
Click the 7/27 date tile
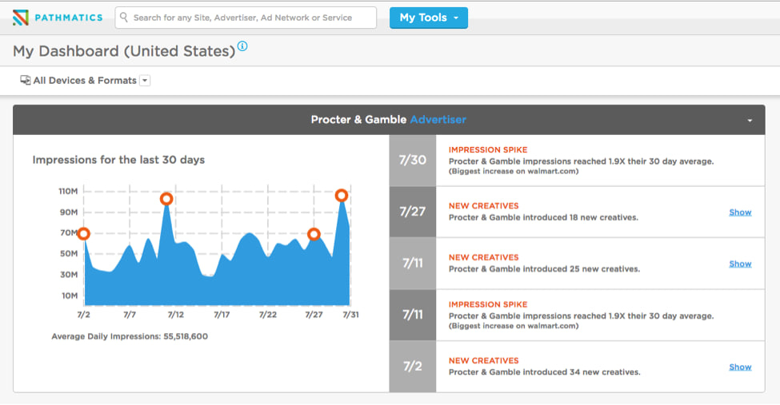tap(413, 212)
